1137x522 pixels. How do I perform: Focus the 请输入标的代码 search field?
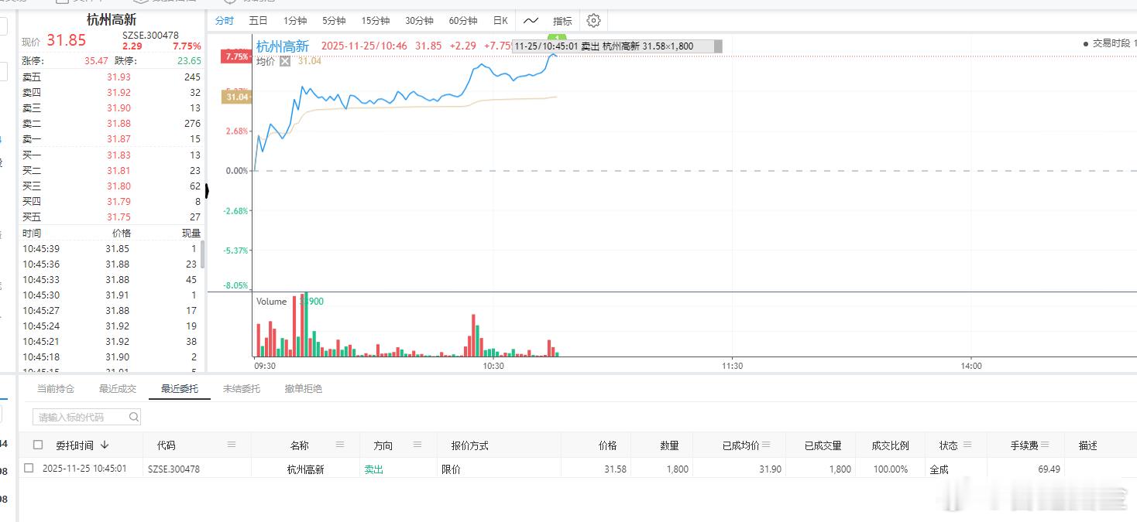[87, 417]
